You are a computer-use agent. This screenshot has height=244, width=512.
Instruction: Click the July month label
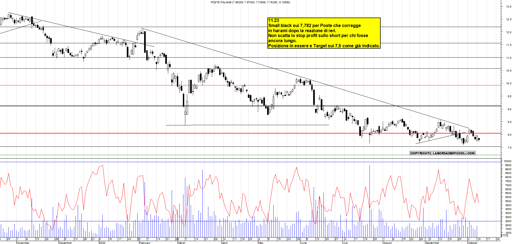click(x=345, y=243)
